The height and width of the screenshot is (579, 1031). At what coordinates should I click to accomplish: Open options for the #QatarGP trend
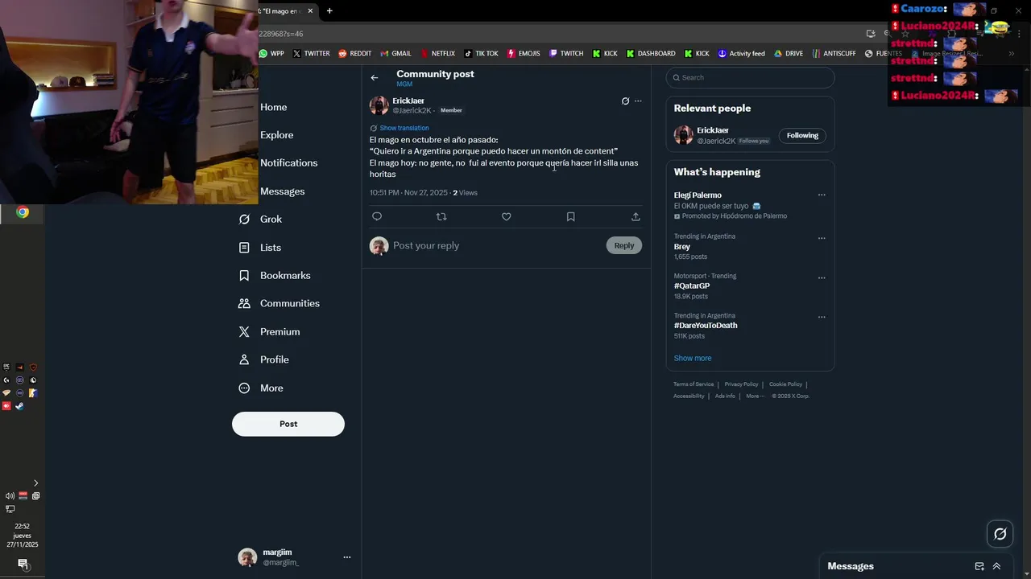tap(822, 278)
